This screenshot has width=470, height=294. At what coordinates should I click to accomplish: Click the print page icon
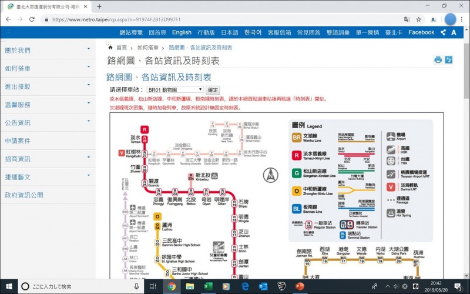438,60
